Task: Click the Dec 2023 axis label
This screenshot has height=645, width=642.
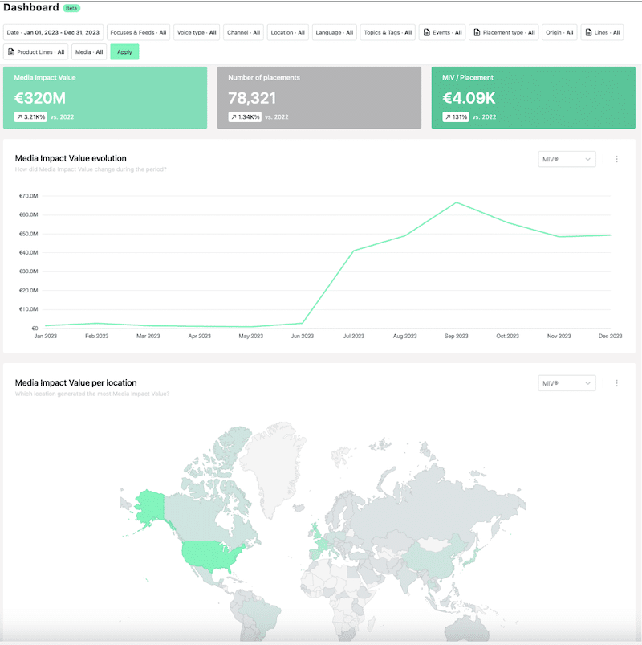Action: point(610,336)
